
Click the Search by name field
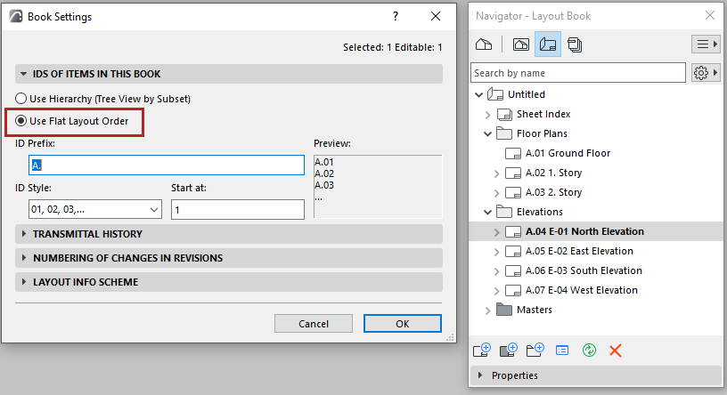[577, 73]
